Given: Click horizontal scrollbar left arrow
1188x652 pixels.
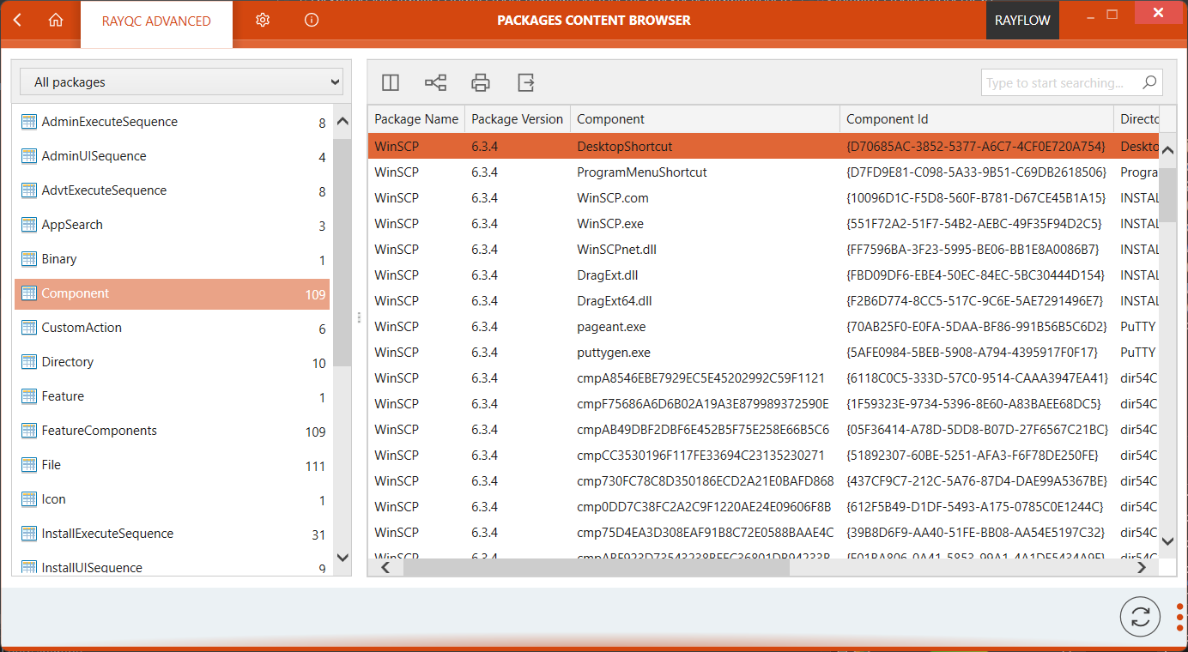Looking at the screenshot, I should coord(385,567).
